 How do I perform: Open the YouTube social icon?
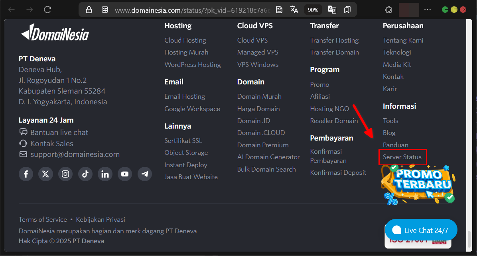125,174
